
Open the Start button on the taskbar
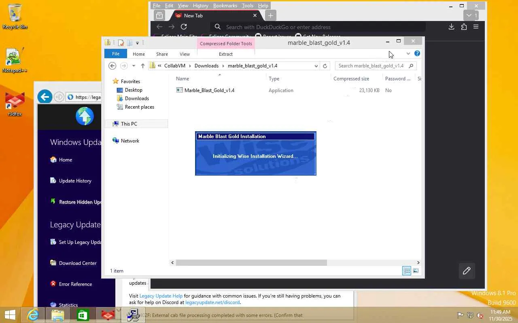[10, 315]
